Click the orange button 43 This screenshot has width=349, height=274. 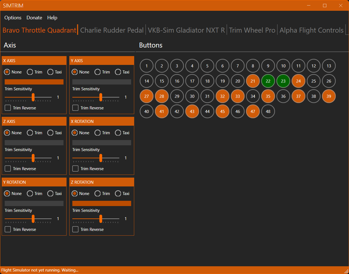[x=192, y=111]
